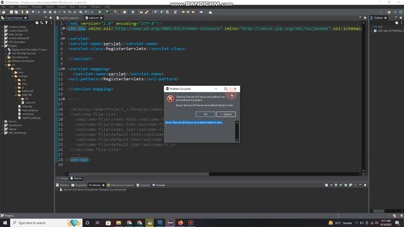Maximize the Servers view panel

pyautogui.click(x=365, y=185)
